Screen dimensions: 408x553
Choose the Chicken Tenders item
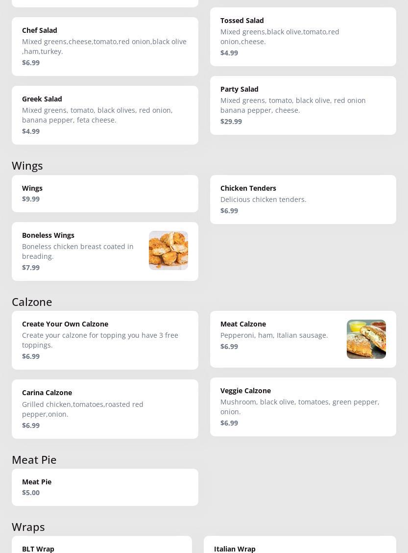tap(303, 200)
